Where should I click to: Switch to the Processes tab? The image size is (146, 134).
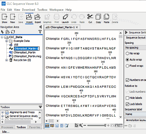tap(7, 127)
